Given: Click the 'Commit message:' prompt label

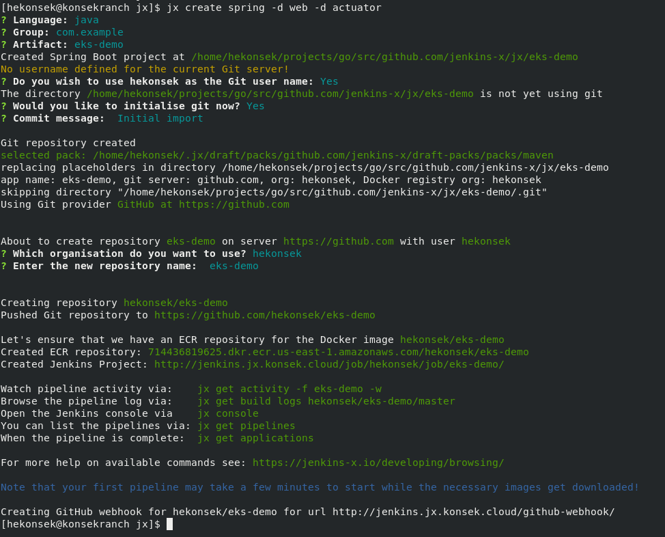Looking at the screenshot, I should pyautogui.click(x=59, y=118).
